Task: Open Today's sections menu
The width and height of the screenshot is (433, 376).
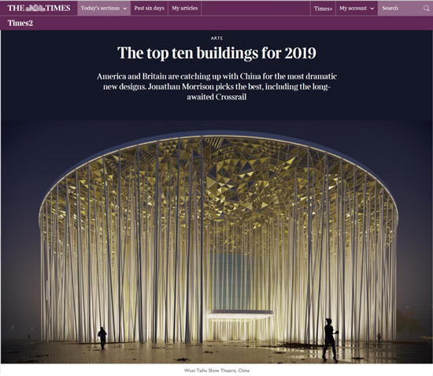Action: 104,9
